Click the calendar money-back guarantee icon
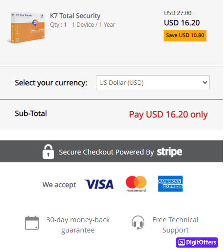This screenshot has height=252, width=224. coord(32,223)
